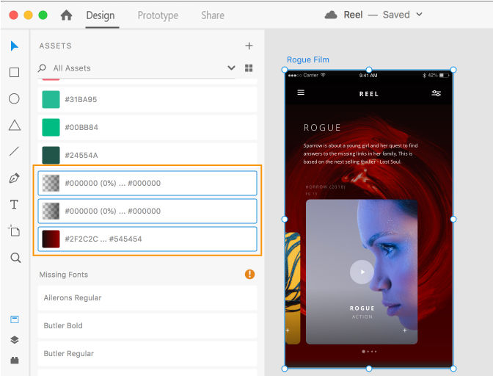Click the search magnifier in Assets
The height and width of the screenshot is (376, 493).
pos(42,68)
